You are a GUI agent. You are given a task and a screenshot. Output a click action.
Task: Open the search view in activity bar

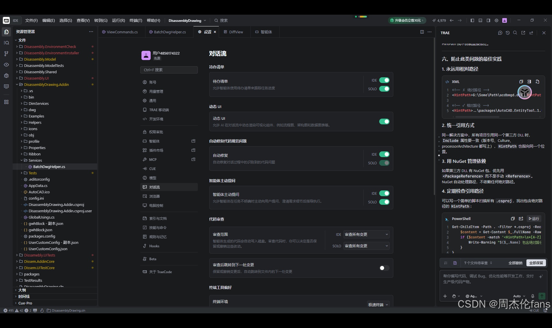(6, 43)
